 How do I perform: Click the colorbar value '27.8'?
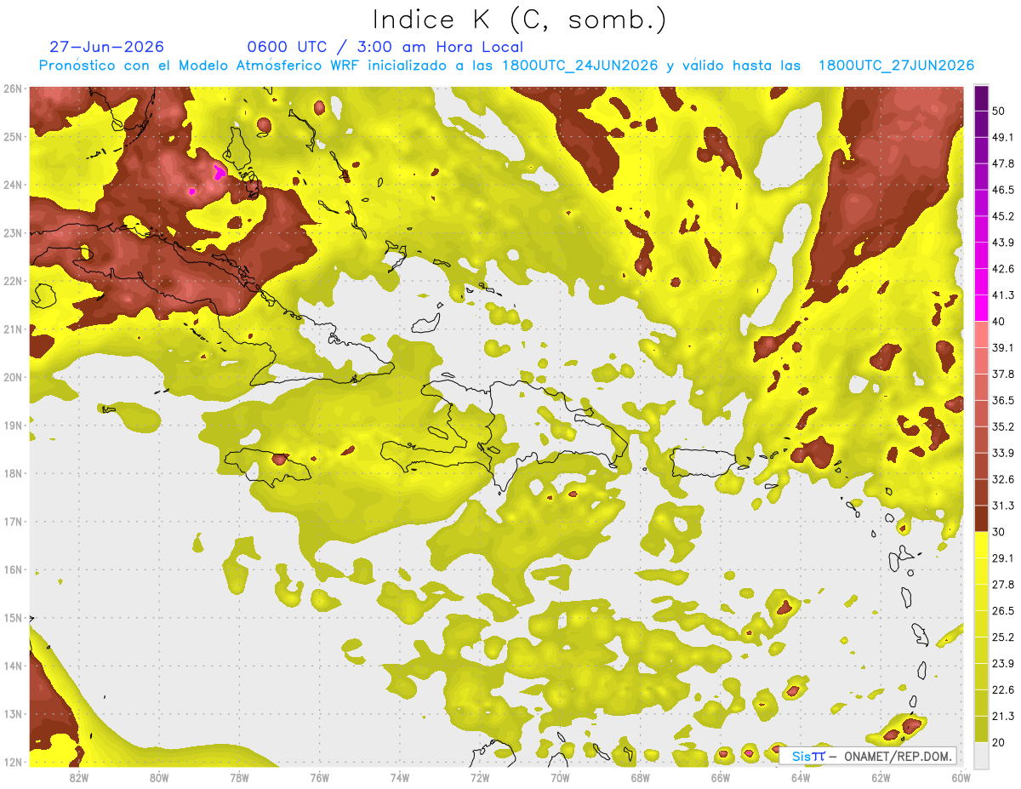tap(1002, 584)
